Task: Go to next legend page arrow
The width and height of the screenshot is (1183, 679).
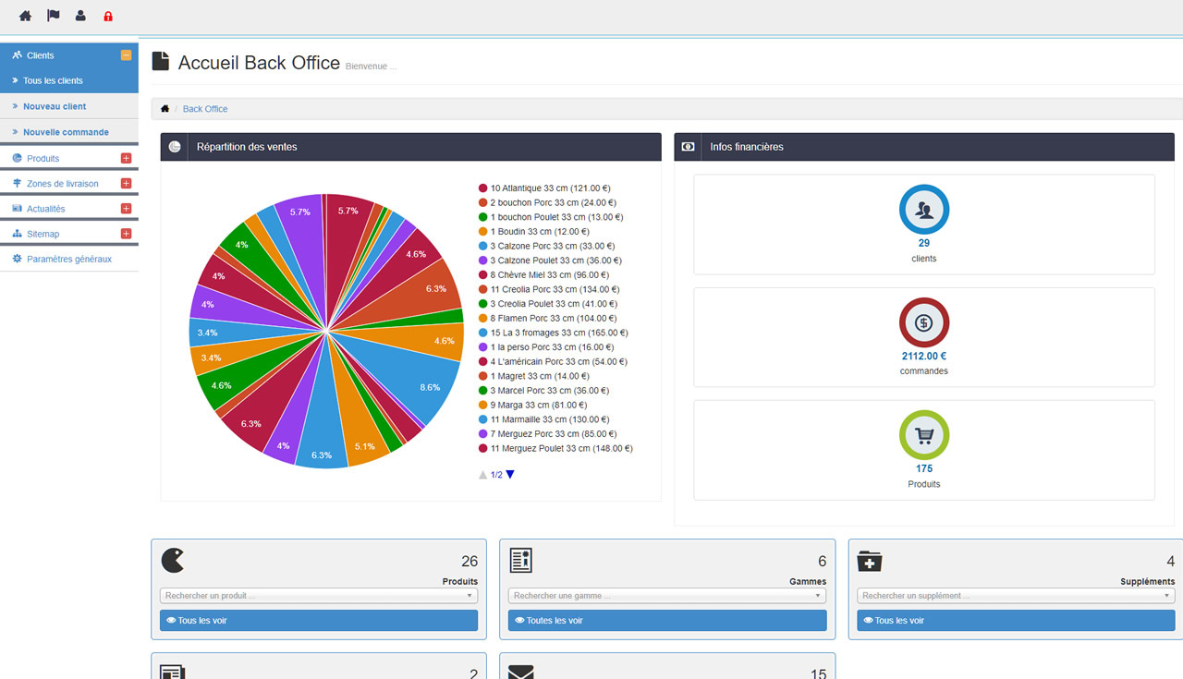Action: coord(510,475)
